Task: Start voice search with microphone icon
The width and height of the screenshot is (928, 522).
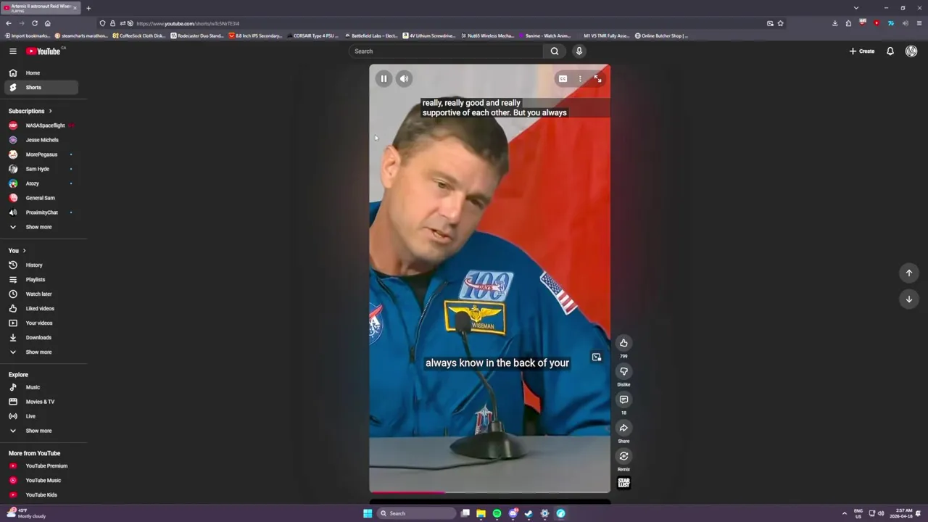Action: 579,51
